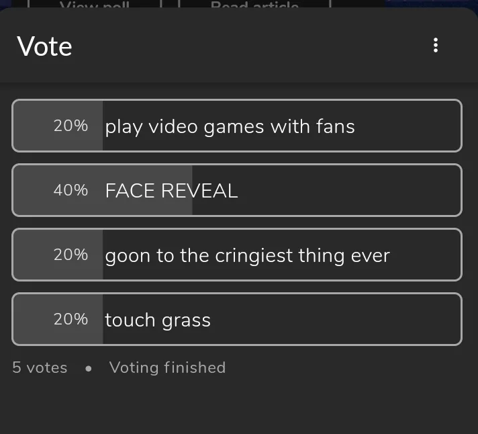Click the blue background strip above the Vote header

tap(430, 3)
